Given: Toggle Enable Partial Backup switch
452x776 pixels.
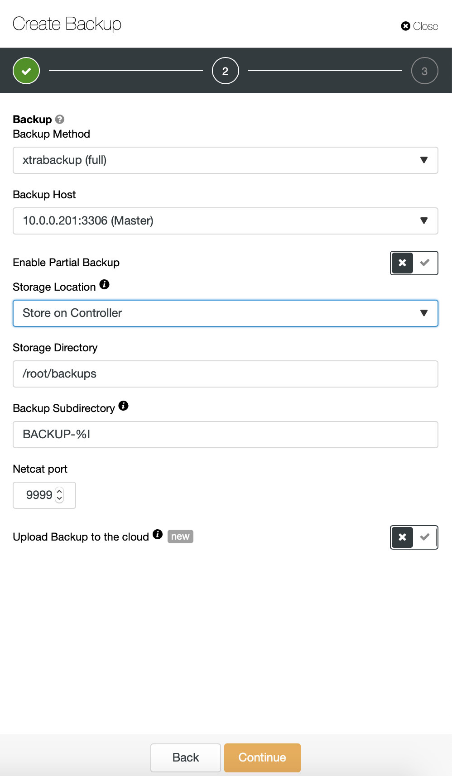Looking at the screenshot, I should (414, 263).
